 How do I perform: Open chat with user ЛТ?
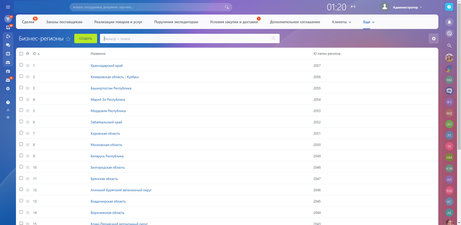click(449, 135)
